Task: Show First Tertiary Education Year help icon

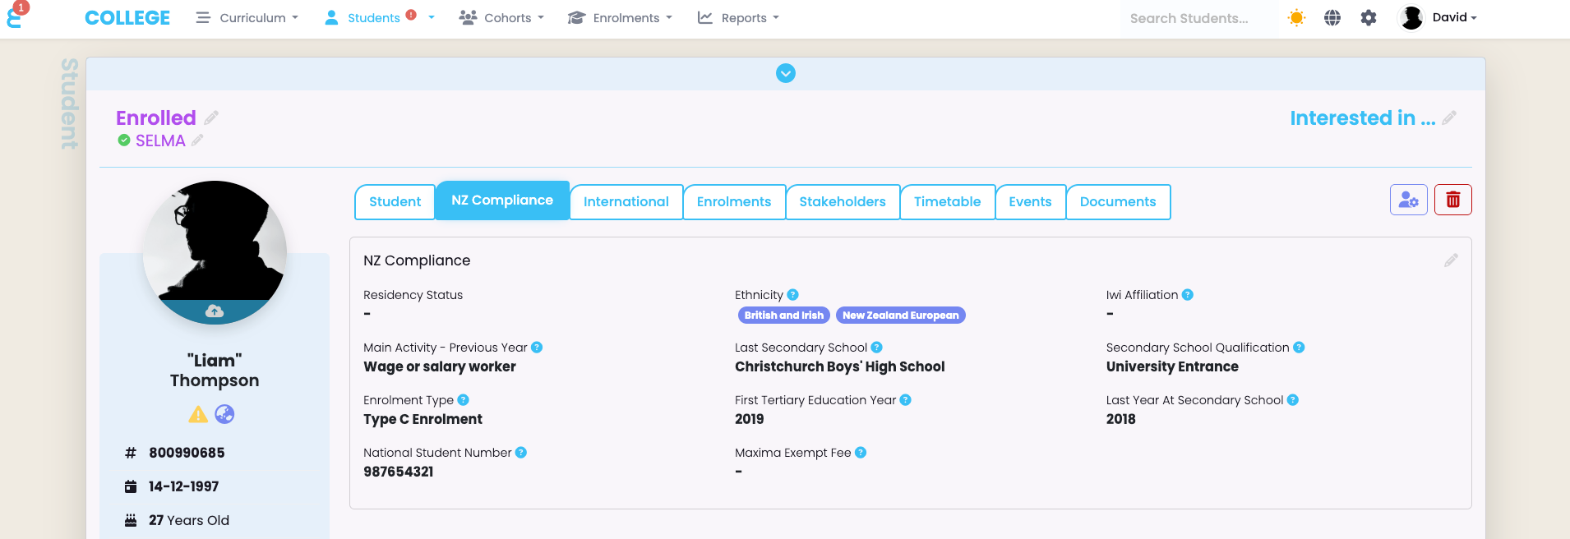Action: pyautogui.click(x=905, y=400)
